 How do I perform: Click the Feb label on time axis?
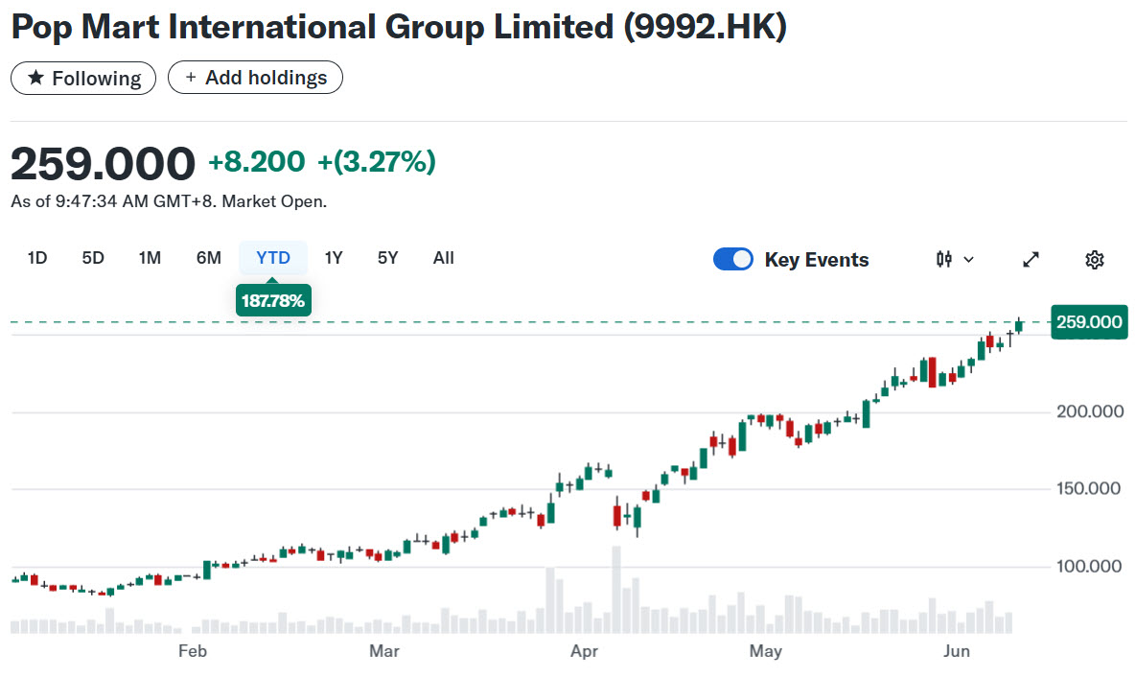193,651
